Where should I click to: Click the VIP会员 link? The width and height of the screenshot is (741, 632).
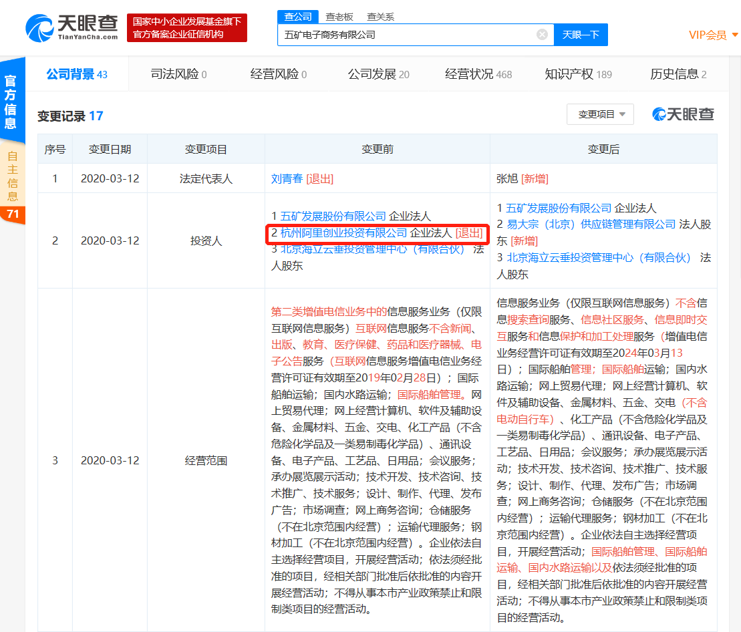click(708, 35)
